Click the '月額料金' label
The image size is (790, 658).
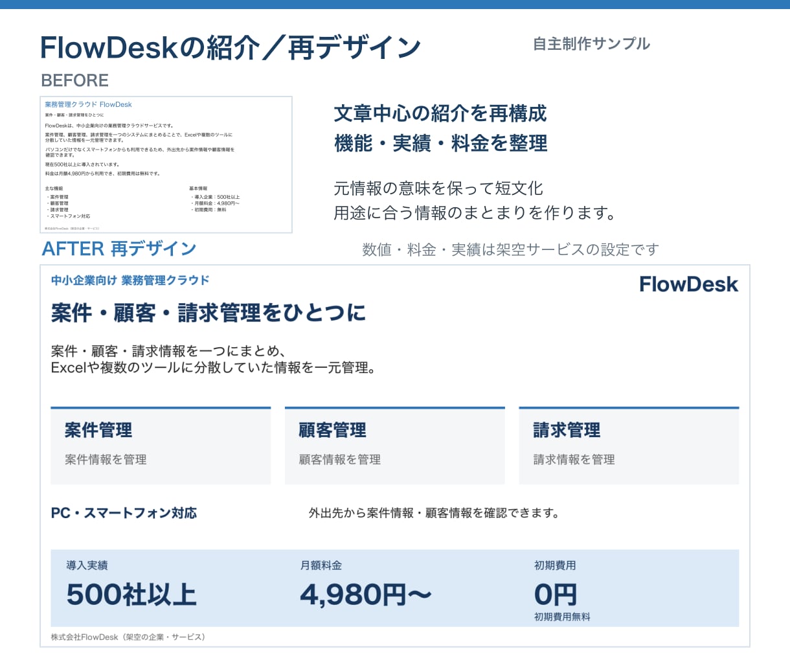(x=321, y=565)
